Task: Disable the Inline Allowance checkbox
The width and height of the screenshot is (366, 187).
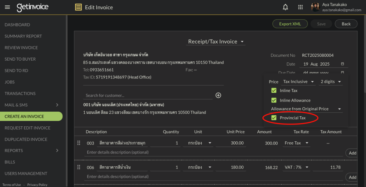Action: tap(274, 100)
